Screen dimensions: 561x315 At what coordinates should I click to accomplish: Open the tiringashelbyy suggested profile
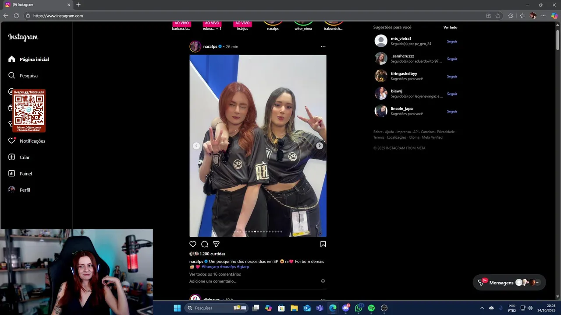[404, 73]
